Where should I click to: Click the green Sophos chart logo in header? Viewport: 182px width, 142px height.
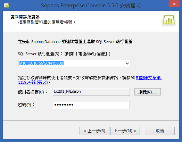(169, 20)
